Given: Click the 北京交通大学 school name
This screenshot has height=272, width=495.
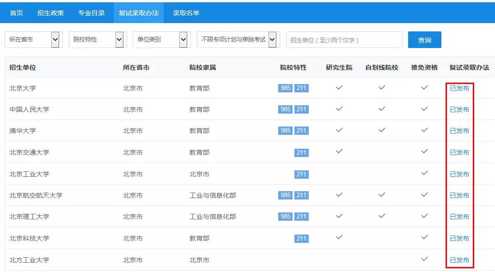Looking at the screenshot, I should point(30,152).
